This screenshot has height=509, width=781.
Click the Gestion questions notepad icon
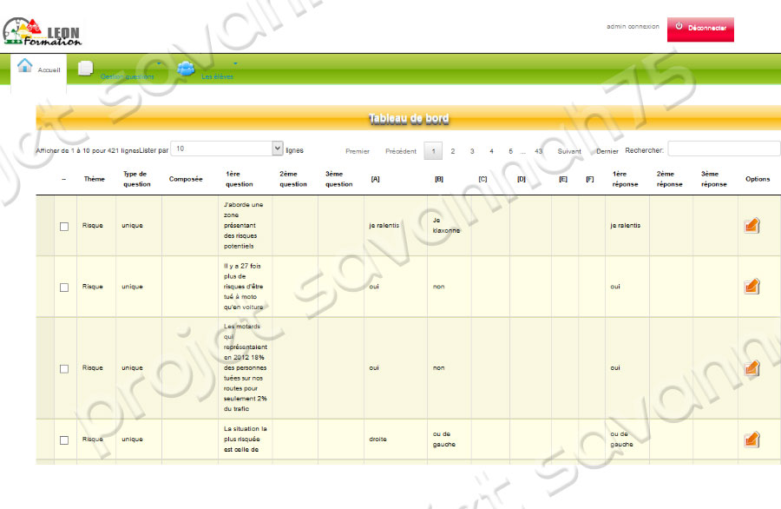pyautogui.click(x=85, y=69)
